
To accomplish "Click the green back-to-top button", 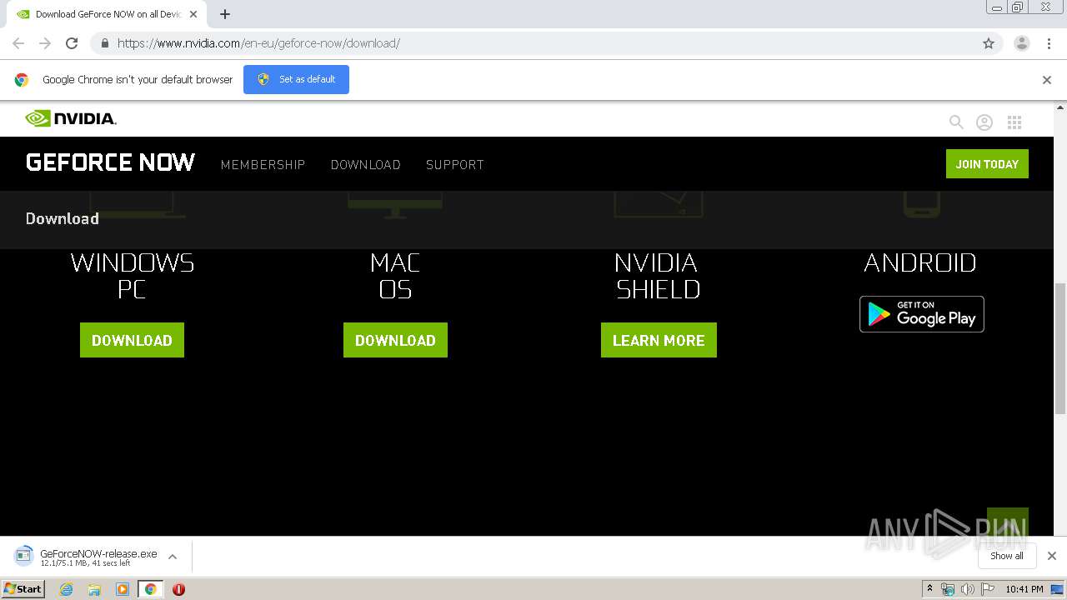I will click(1008, 522).
